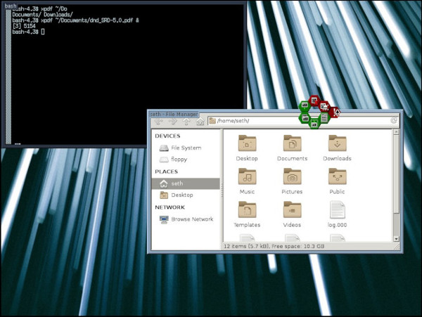Open the Documents folder icon
Image resolution: width=422 pixels, height=317 pixels.
click(292, 144)
